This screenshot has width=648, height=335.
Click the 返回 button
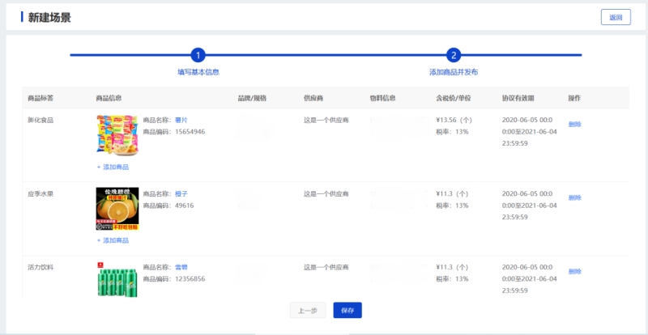pos(616,17)
